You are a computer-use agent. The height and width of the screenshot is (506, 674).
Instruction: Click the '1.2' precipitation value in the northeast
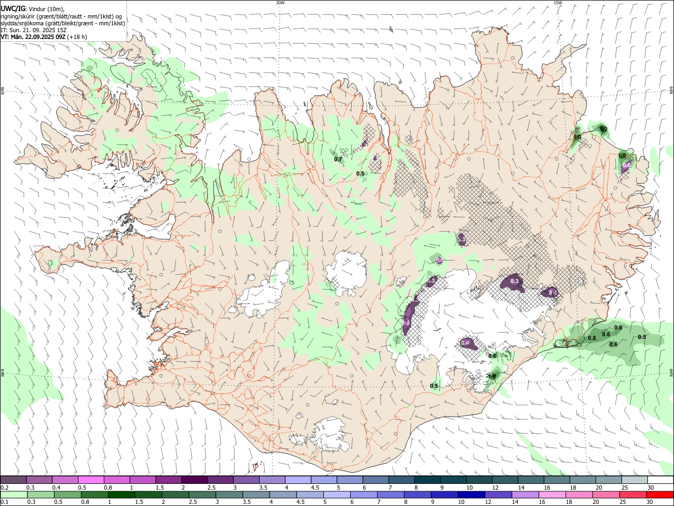[x=604, y=129]
